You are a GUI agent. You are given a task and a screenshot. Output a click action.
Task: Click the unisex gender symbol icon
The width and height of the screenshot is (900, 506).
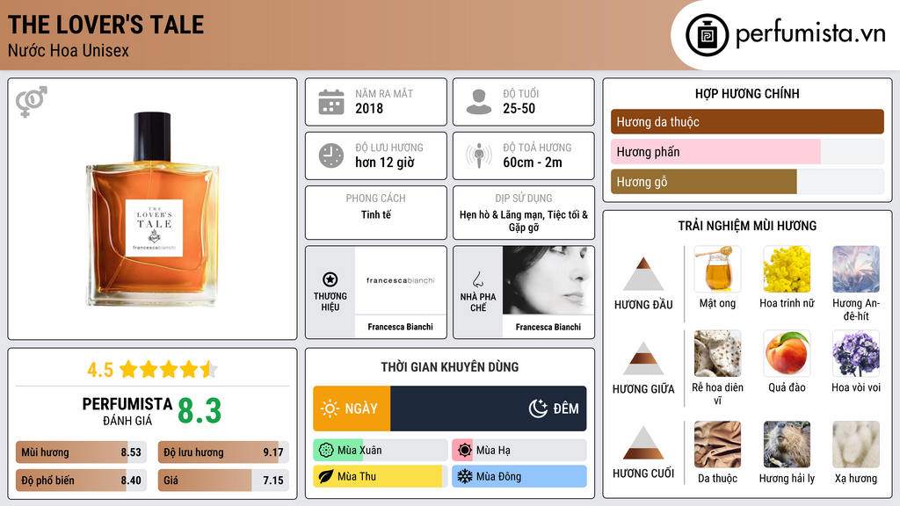tap(31, 102)
